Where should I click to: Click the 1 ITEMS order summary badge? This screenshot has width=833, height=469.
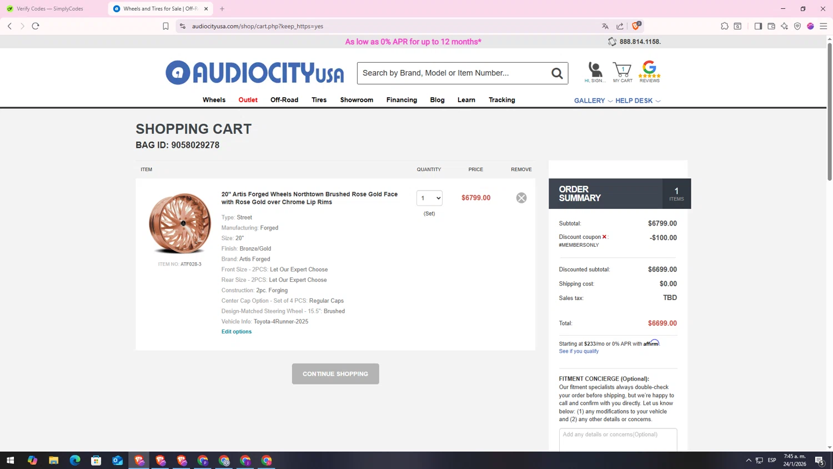[x=676, y=193]
